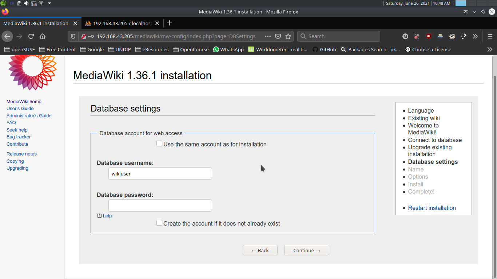Bookmark this page with star icon
497x279 pixels.
288,36
